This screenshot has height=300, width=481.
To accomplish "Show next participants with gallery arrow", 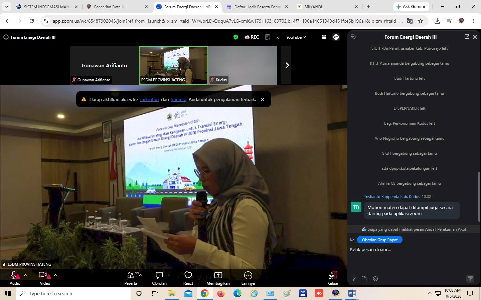I will (x=286, y=65).
